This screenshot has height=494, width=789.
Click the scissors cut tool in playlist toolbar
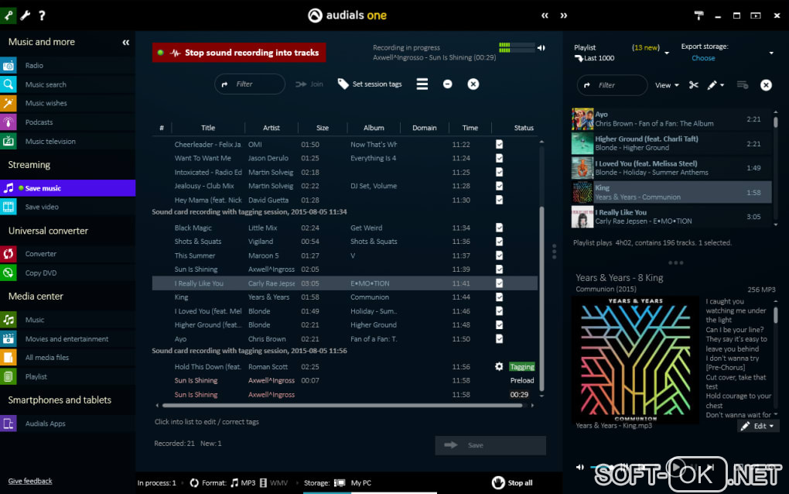[693, 85]
